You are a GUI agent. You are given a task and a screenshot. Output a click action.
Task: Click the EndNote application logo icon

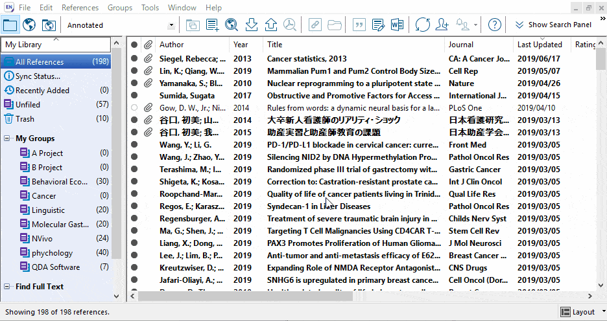8,7
